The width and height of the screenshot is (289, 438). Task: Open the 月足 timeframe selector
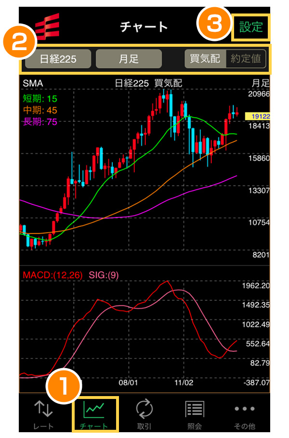pyautogui.click(x=129, y=59)
